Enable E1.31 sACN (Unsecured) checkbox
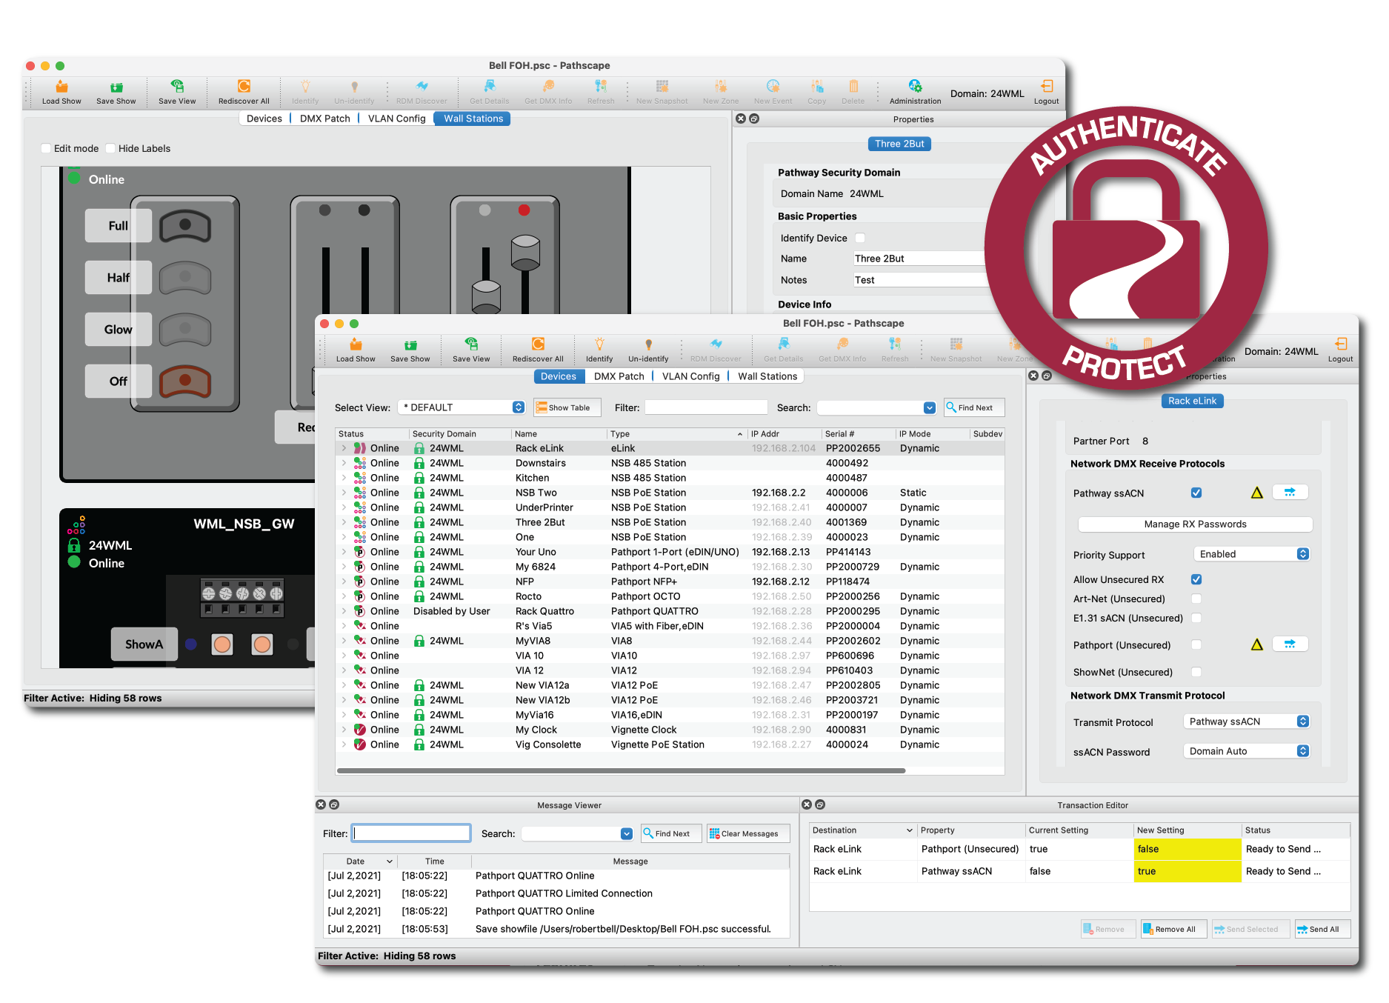This screenshot has width=1389, height=1003. pyautogui.click(x=1196, y=618)
